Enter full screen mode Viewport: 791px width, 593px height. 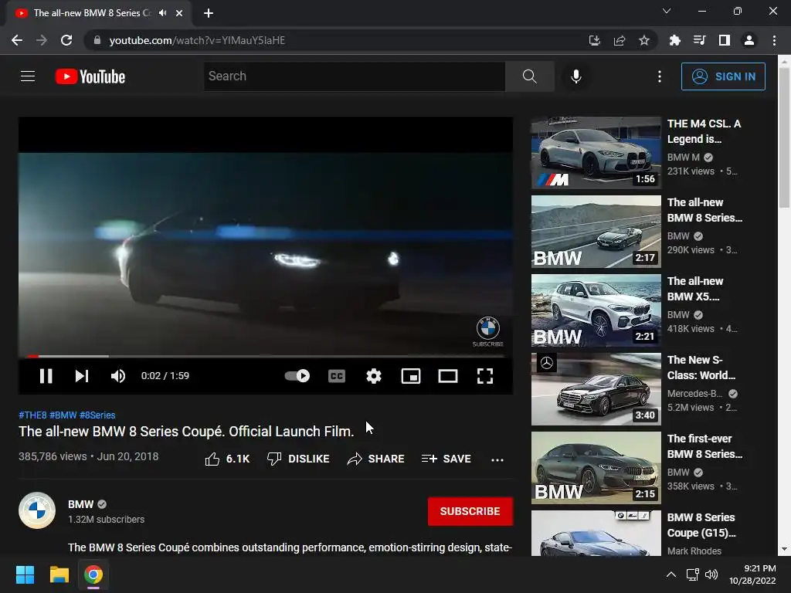point(485,376)
